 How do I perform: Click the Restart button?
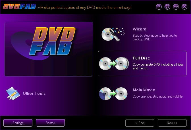[x=50, y=123]
